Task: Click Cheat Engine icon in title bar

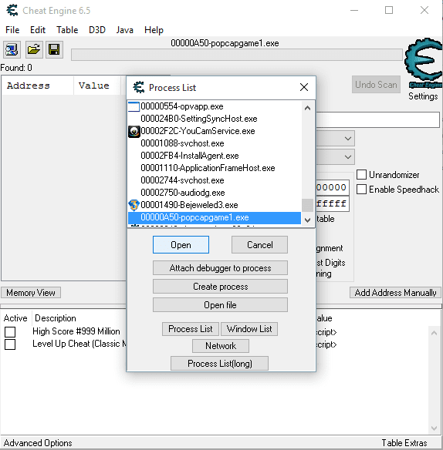Action: tap(12, 10)
